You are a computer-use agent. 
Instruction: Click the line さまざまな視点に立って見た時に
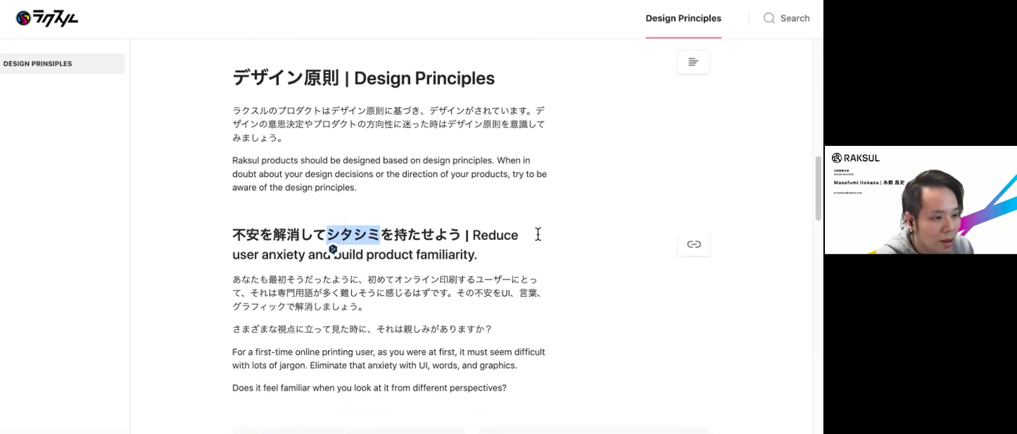pyautogui.click(x=362, y=329)
